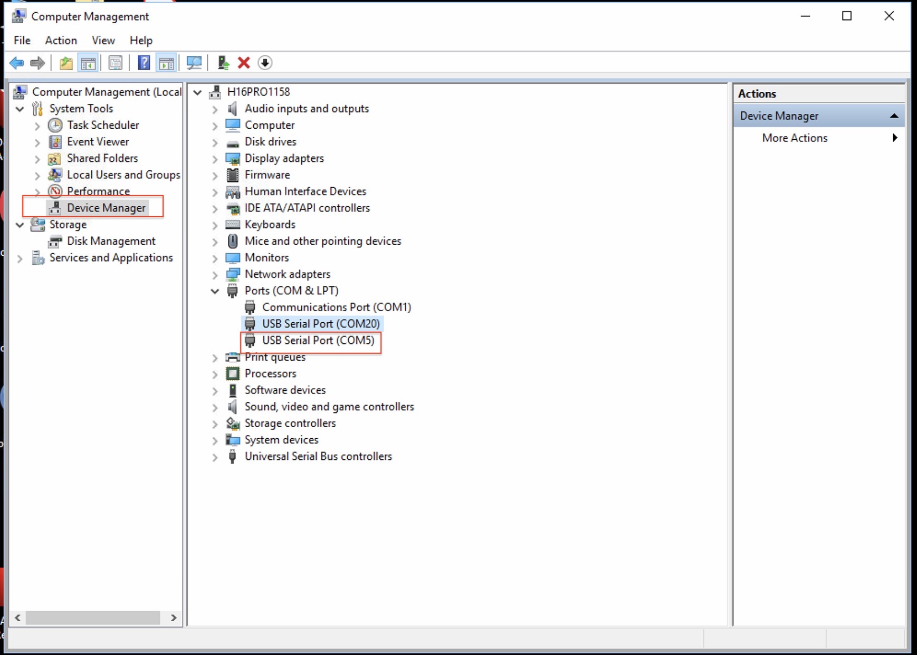Collapse the Device Manager actions section arrow
This screenshot has height=655, width=917.
click(x=894, y=116)
